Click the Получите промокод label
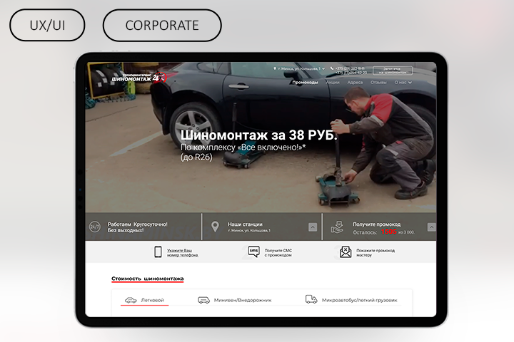Image resolution: width=514 pixels, height=342 pixels. click(x=377, y=224)
